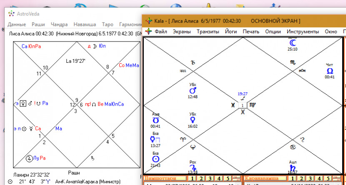Click house number 5 in AstroVeda chart
This screenshot has width=346, height=185.
tap(113, 136)
